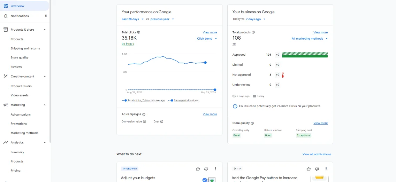
Task: Click the Approved products green bar
Action: [305, 56]
